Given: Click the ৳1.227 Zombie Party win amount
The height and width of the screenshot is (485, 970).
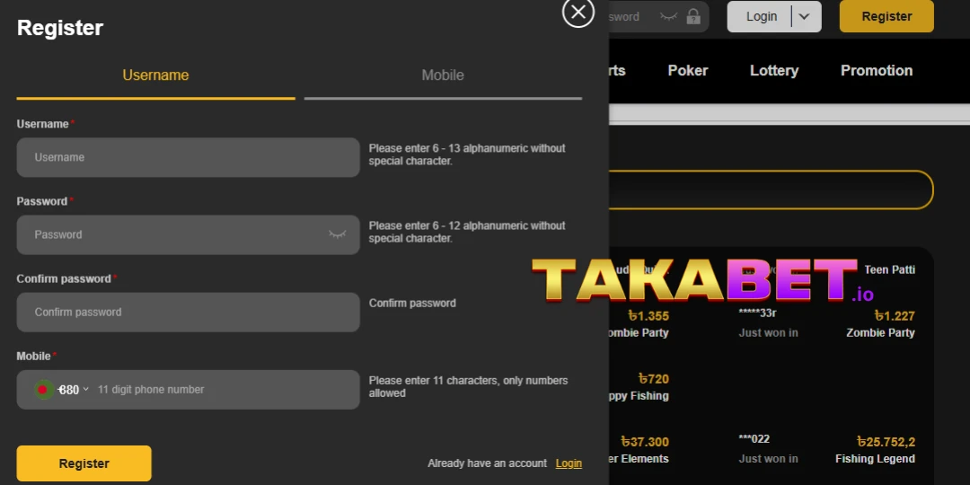Looking at the screenshot, I should point(895,316).
